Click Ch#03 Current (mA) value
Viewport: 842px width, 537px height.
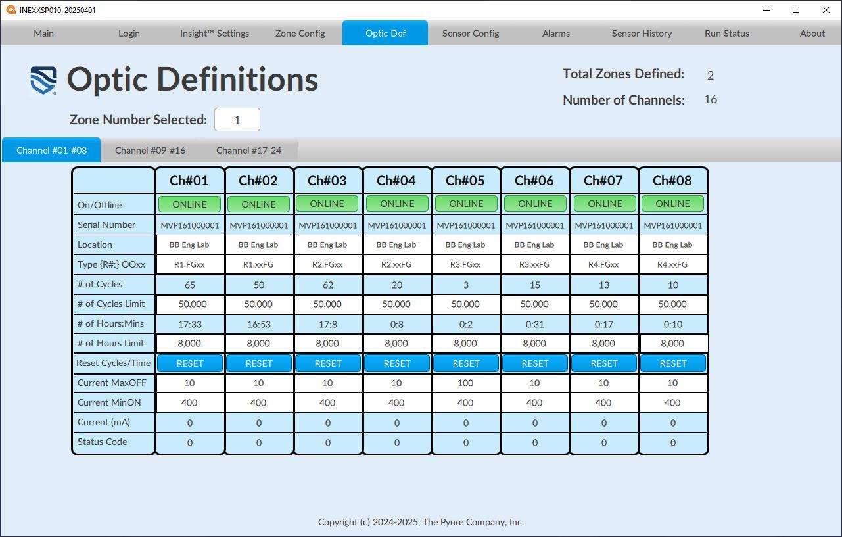click(327, 423)
